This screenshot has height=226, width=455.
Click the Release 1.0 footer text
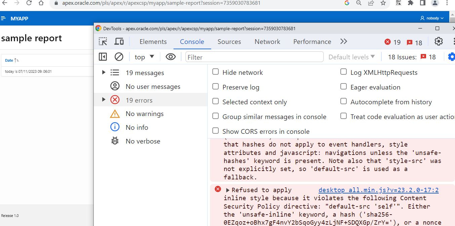[x=10, y=216]
